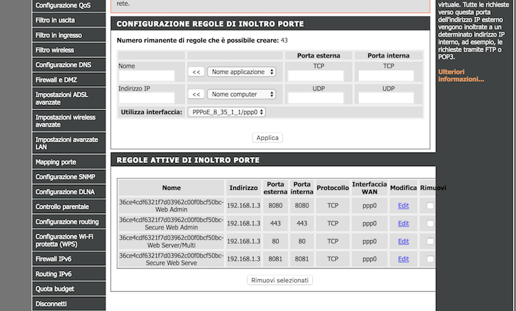516x311 pixels.
Task: Check the remove box for port 443 rule
Action: pyautogui.click(x=430, y=223)
